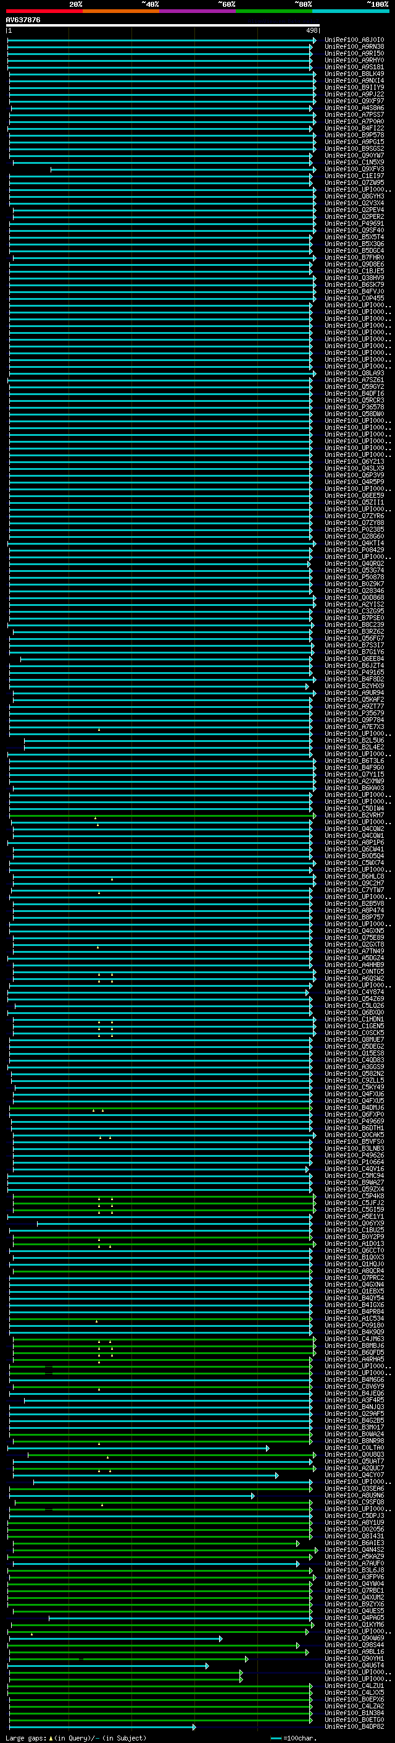Viewport: 395px width, 1743px height.
Task: Open hit UniRef100_C9SFQ8
Action: pos(354,1502)
